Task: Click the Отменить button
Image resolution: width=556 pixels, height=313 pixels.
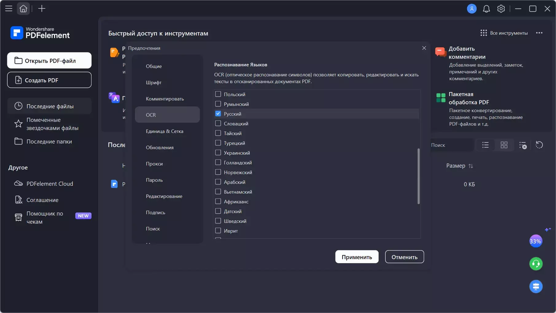Action: pyautogui.click(x=404, y=257)
